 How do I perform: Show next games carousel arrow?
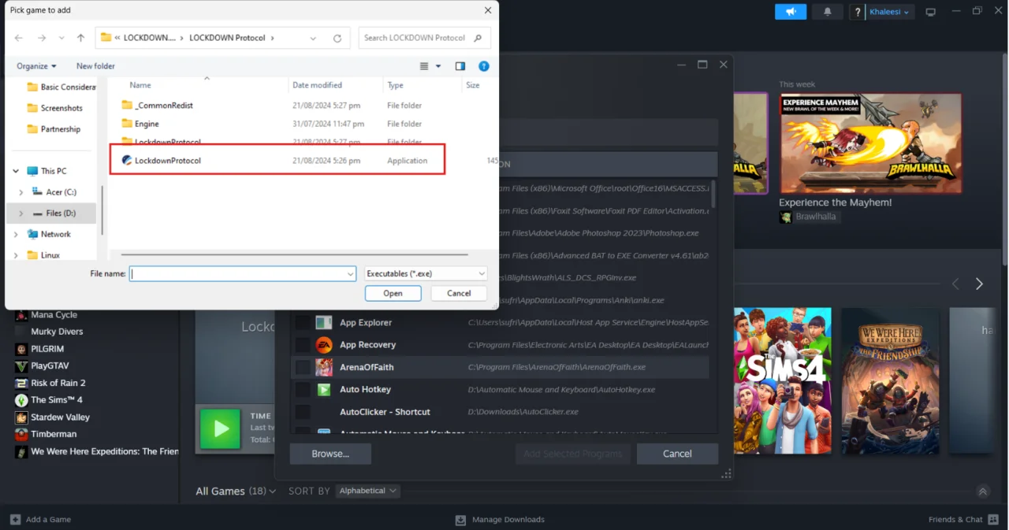(x=979, y=284)
